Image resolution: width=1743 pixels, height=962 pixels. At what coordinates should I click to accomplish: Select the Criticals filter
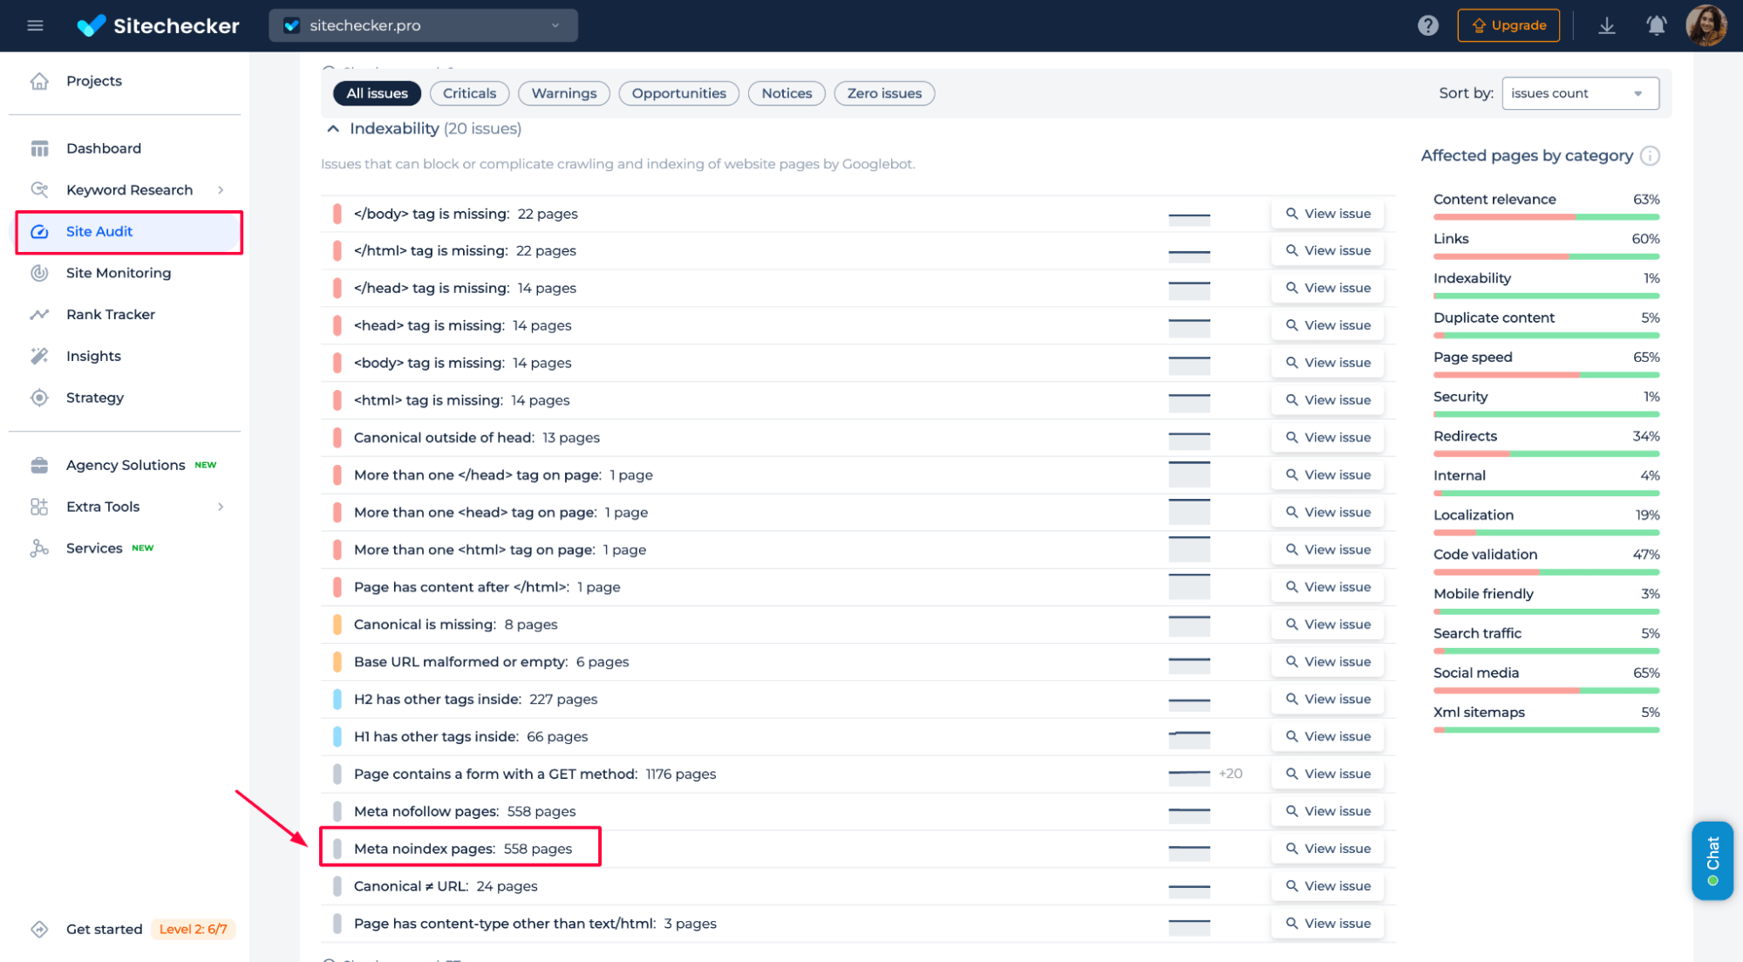click(469, 93)
